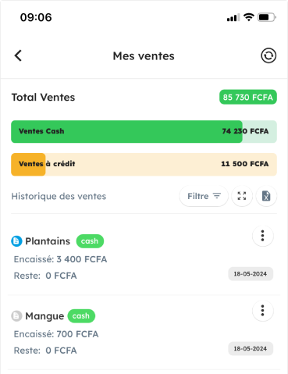
Task: Go back with the left chevron arrow
Action: pyautogui.click(x=18, y=55)
